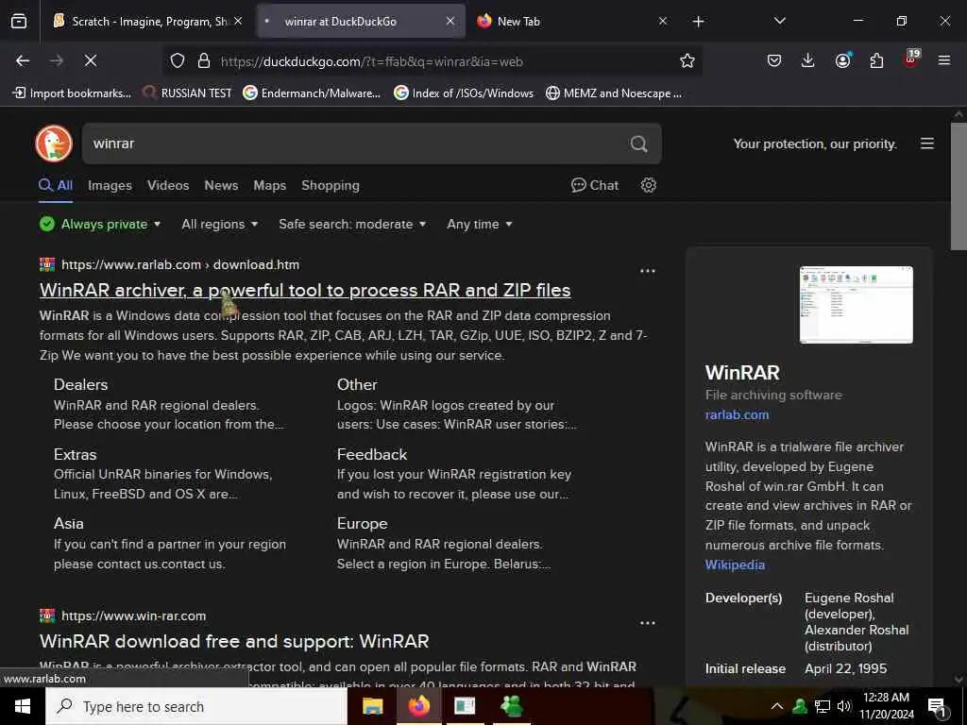Expand the All regions dropdown
Viewport: 967px width, 725px height.
[219, 224]
